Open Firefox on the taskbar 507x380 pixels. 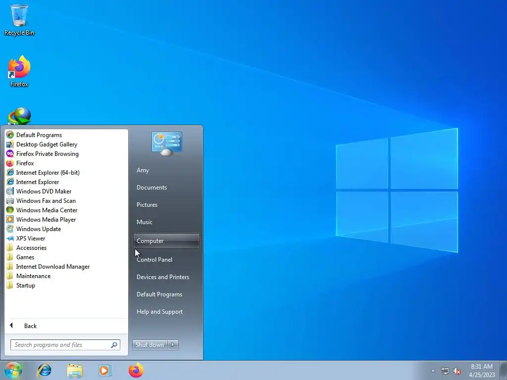[136, 370]
